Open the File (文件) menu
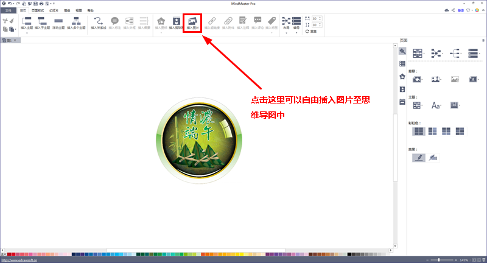 click(9, 10)
